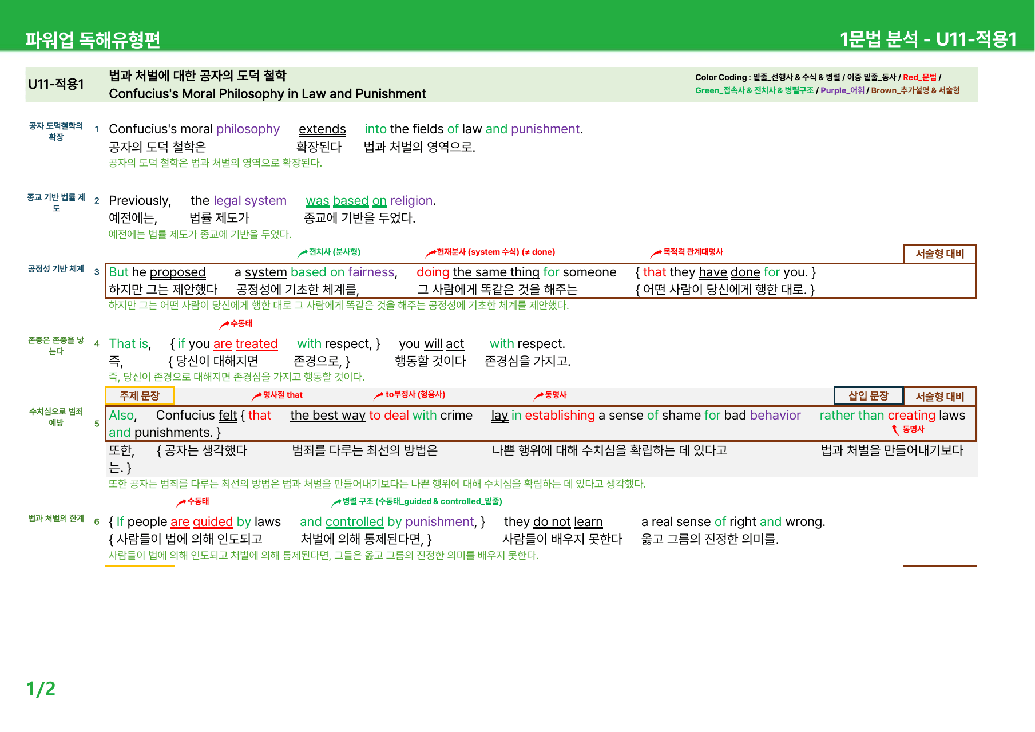Click the sidebar label '공자 도덕철학의 확장'
The width and height of the screenshot is (1035, 732).
point(56,131)
